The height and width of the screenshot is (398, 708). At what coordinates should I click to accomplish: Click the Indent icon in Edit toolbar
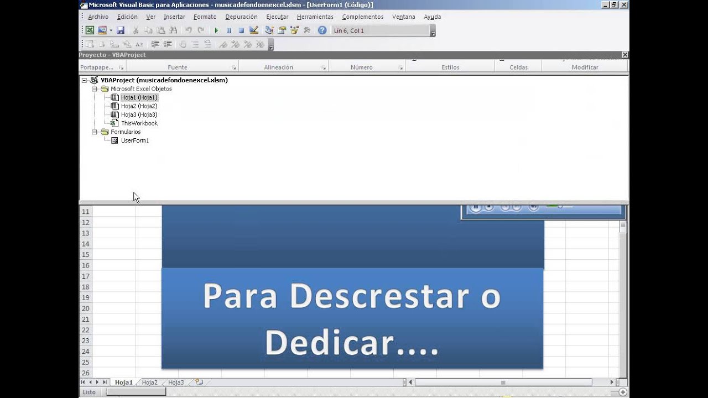(x=155, y=44)
